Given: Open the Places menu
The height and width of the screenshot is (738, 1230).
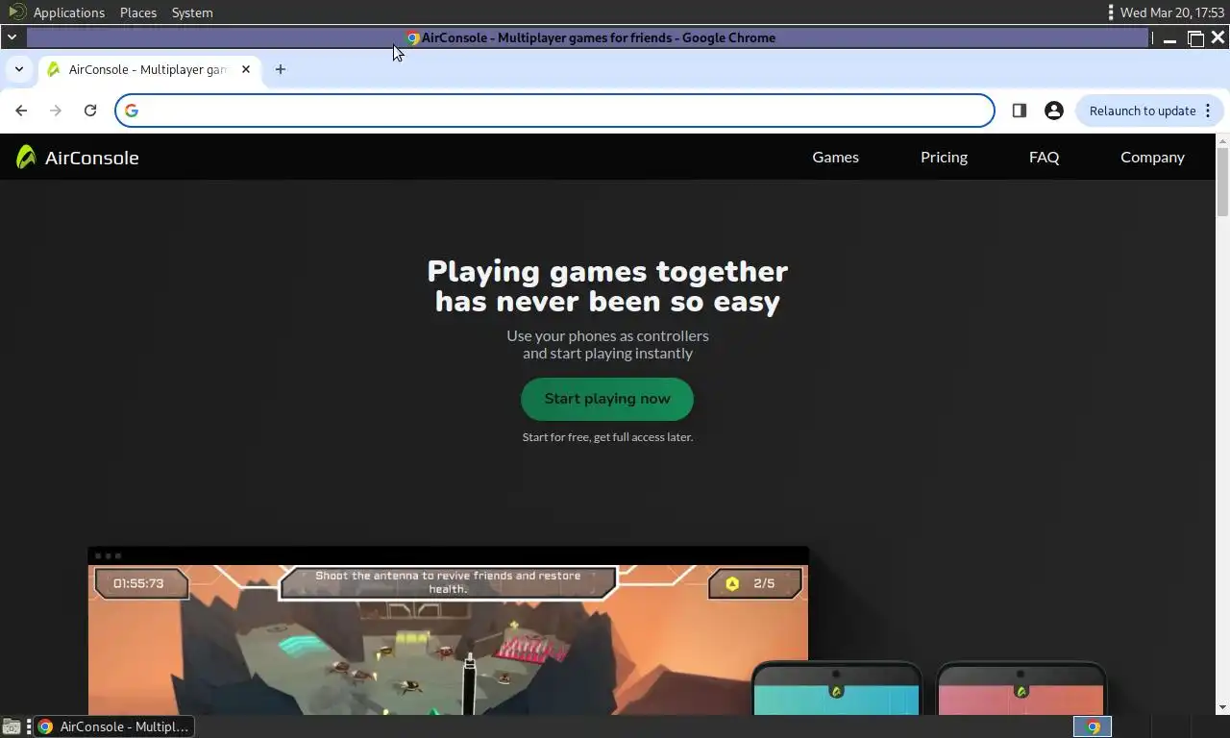Looking at the screenshot, I should click(138, 12).
